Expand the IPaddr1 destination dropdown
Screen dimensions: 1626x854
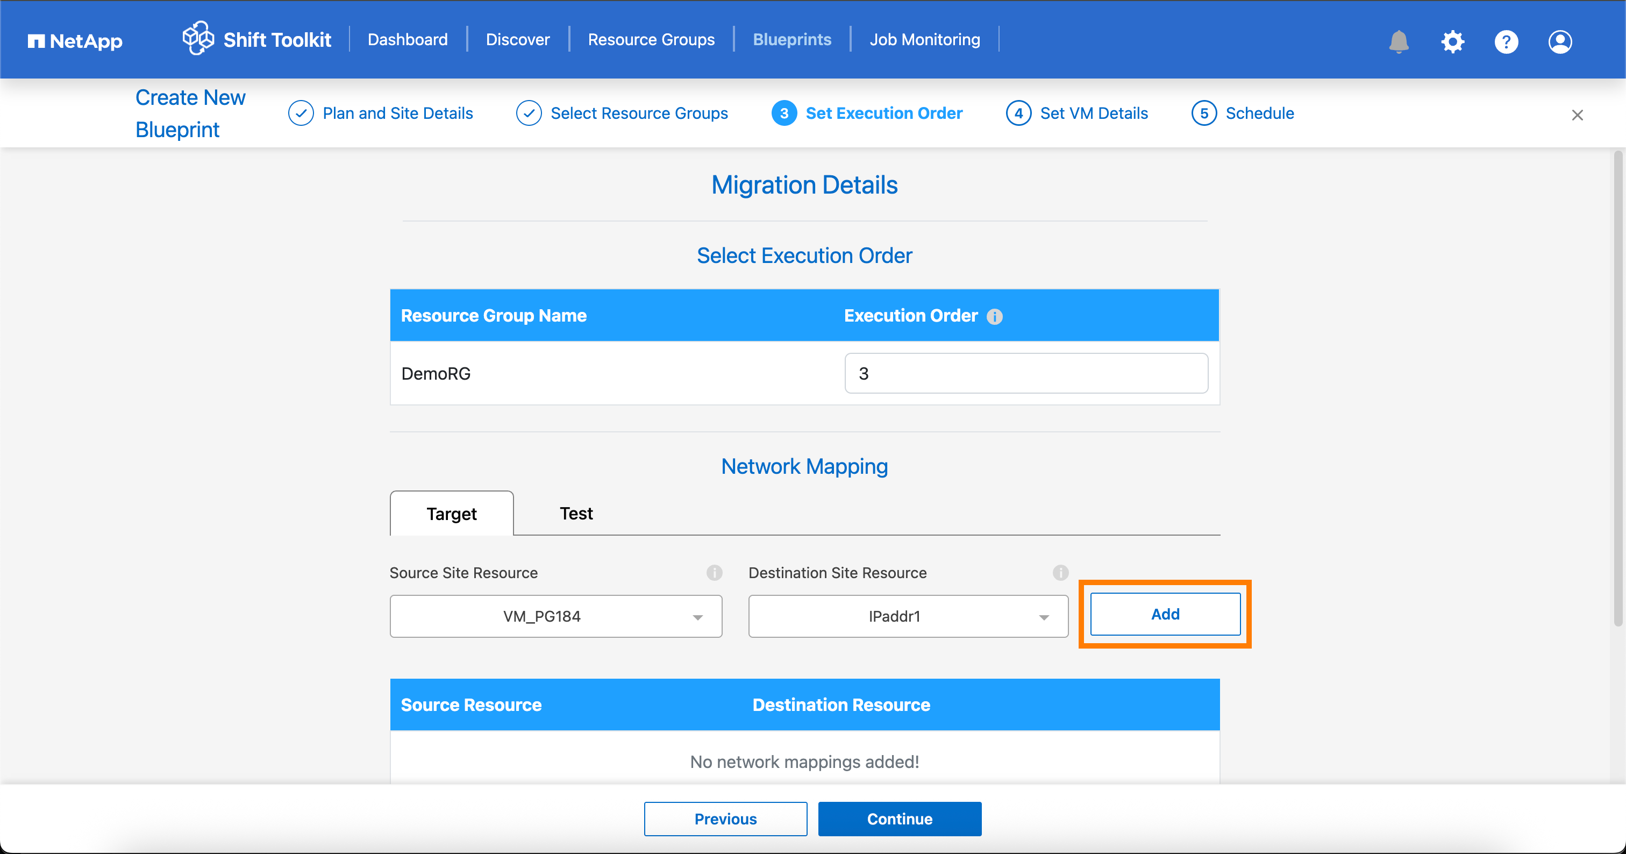pos(908,616)
